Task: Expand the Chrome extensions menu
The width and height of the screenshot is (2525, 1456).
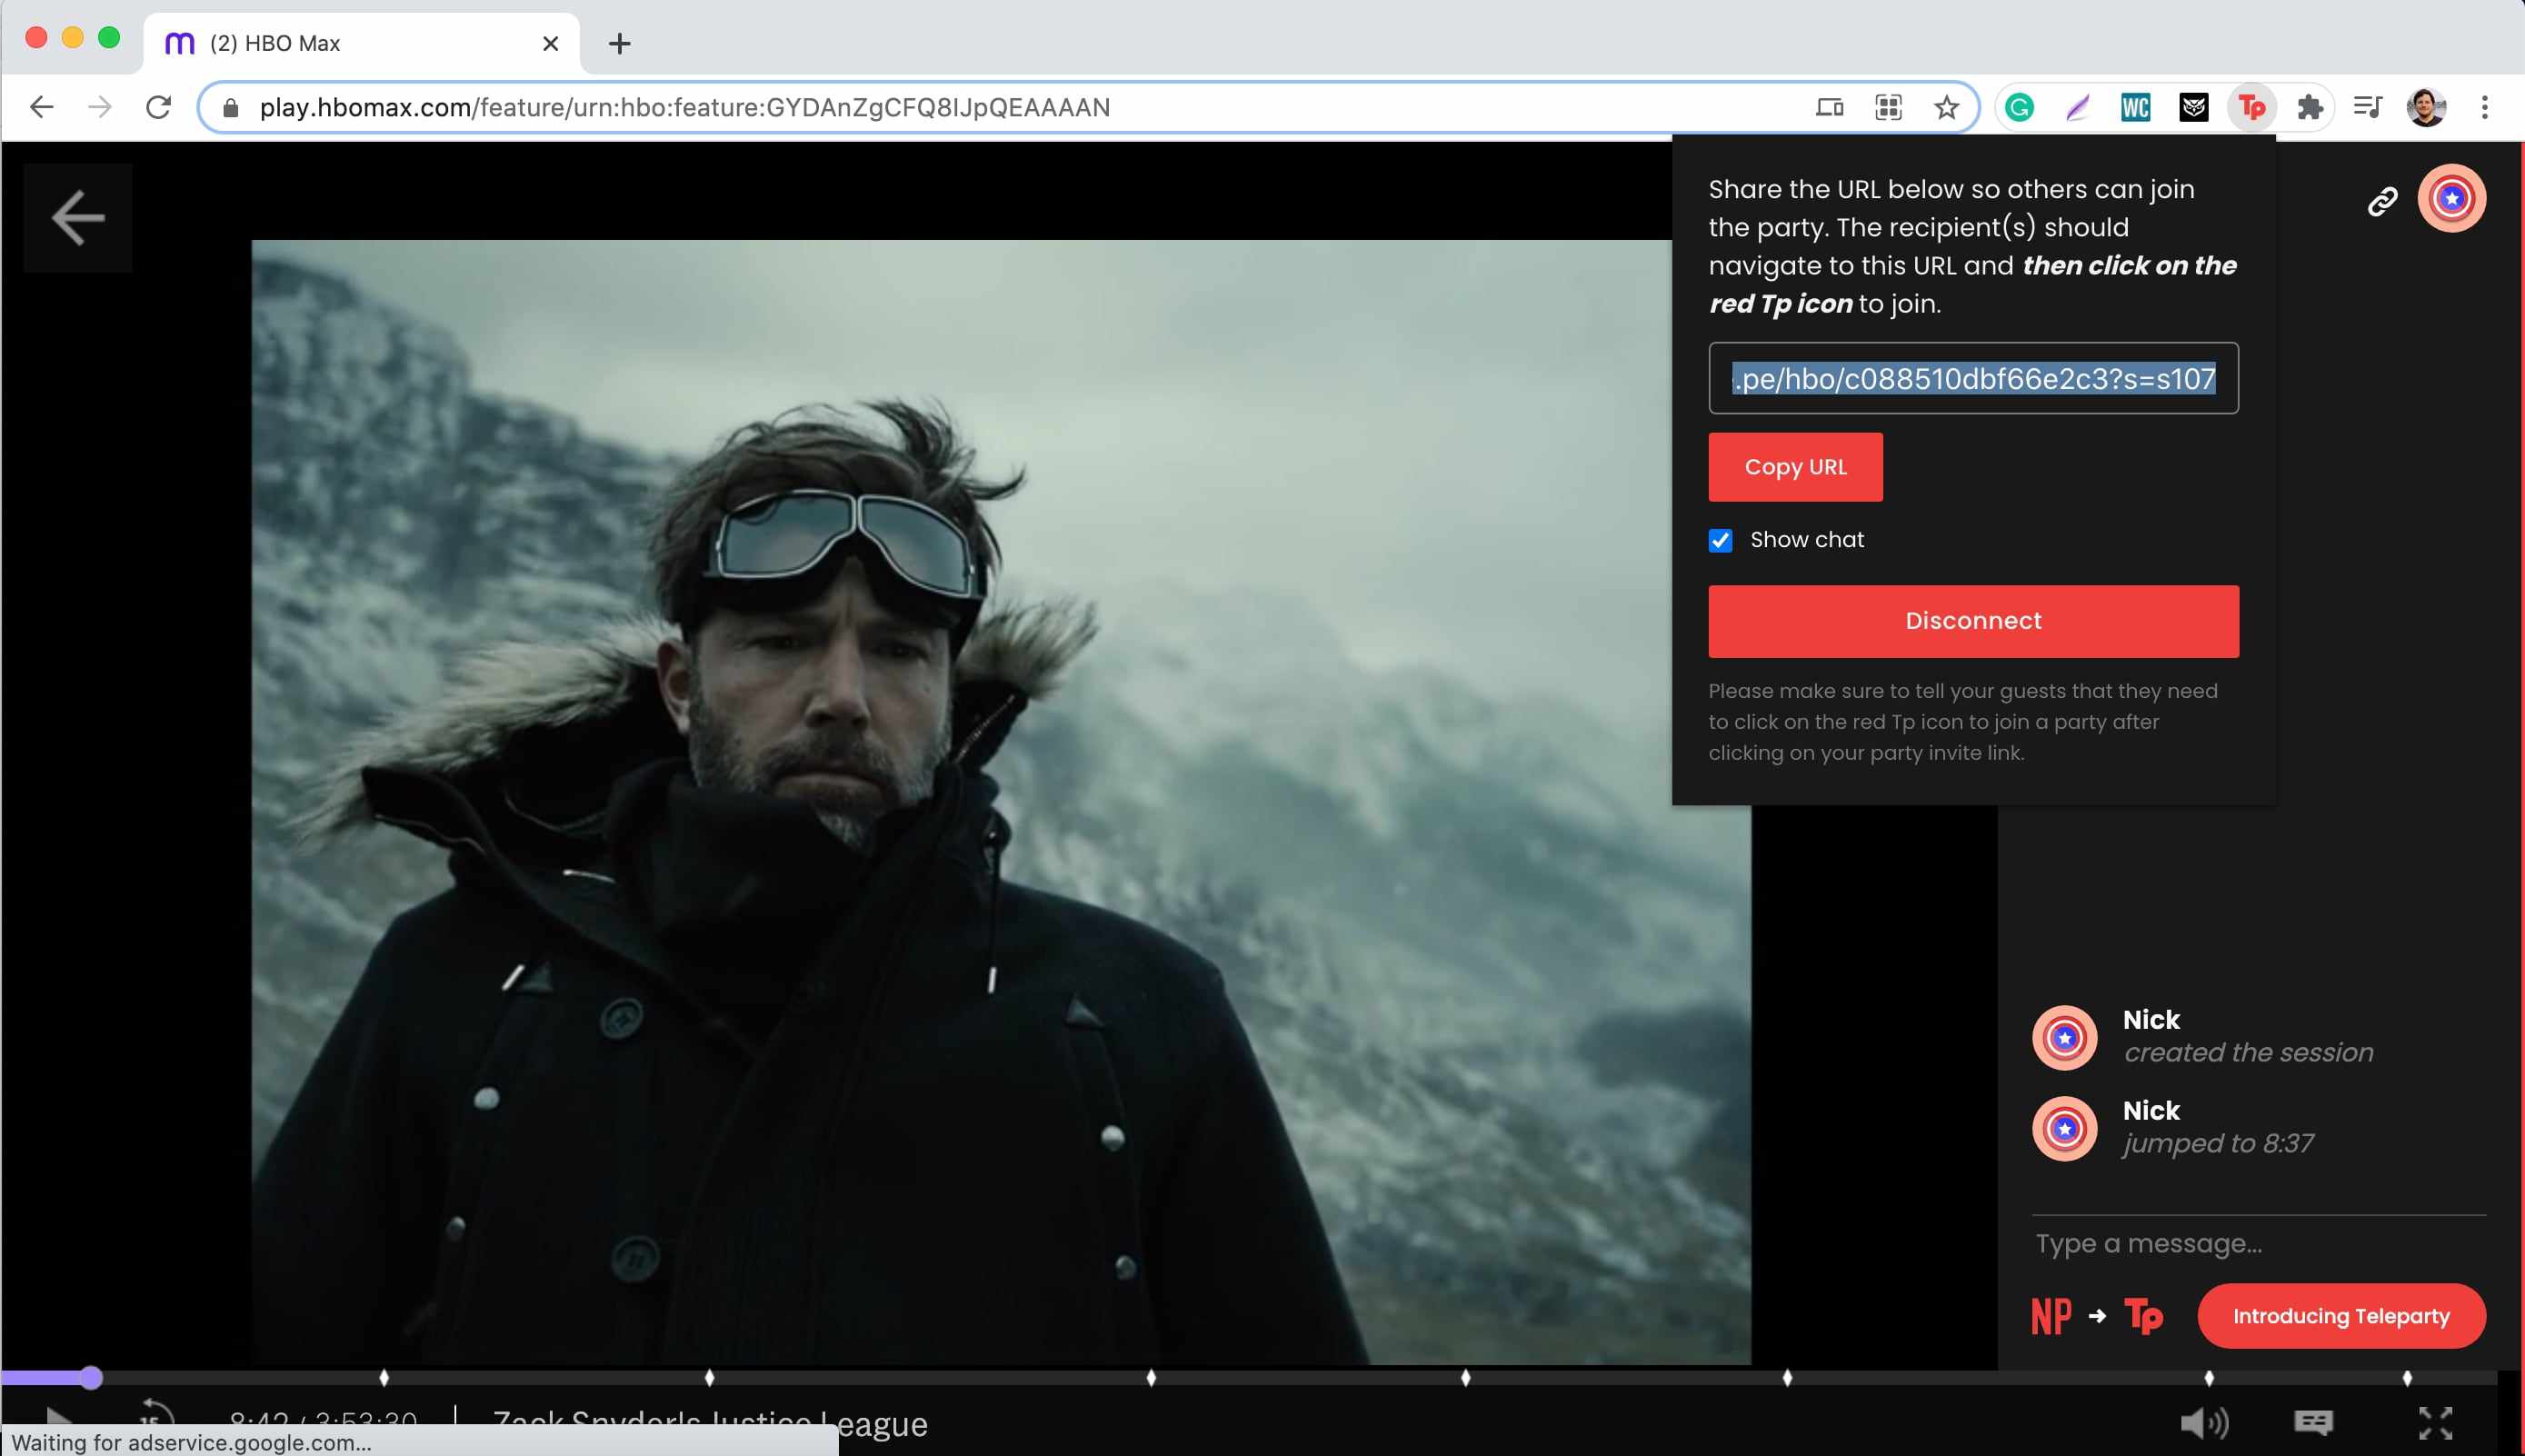Action: (2310, 107)
